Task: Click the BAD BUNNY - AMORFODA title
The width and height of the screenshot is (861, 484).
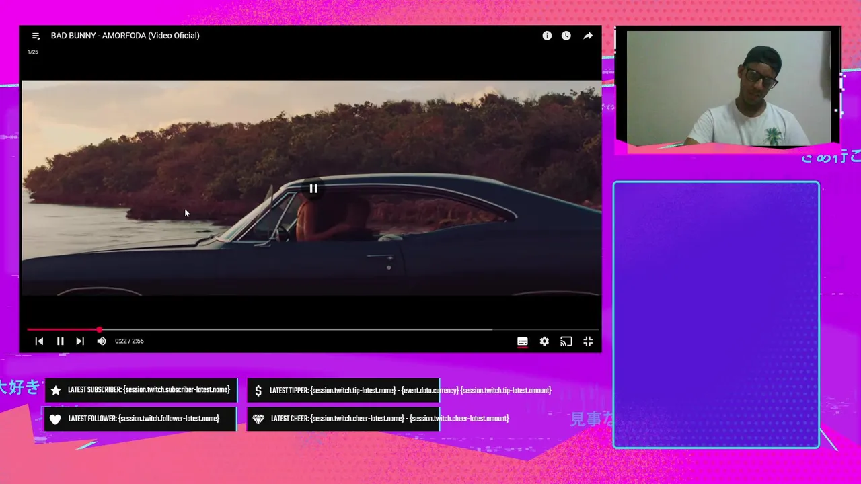Action: [x=125, y=36]
